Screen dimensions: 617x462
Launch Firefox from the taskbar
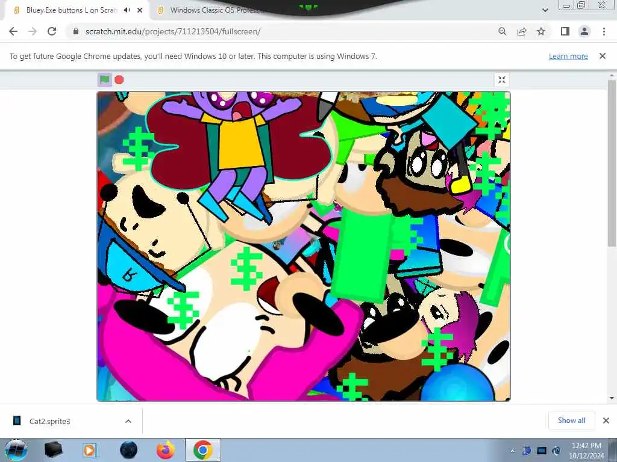(166, 450)
